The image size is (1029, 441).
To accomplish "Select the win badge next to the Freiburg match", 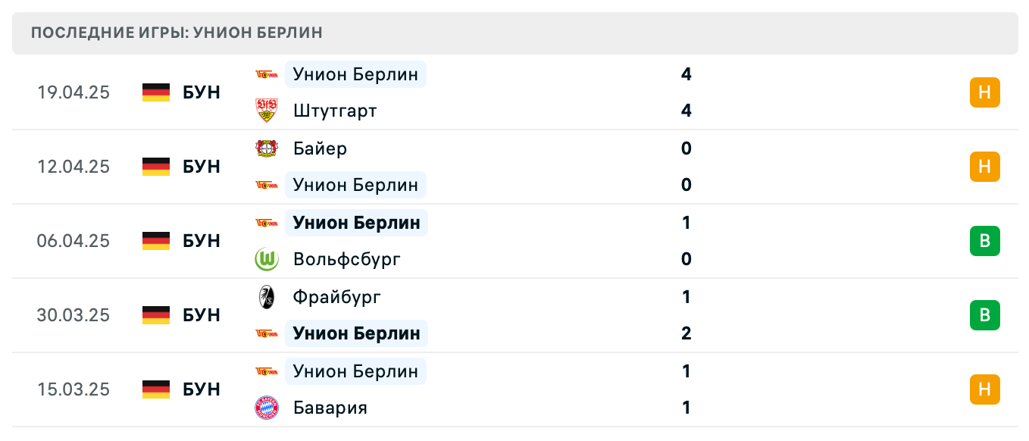I will pyautogui.click(x=984, y=314).
